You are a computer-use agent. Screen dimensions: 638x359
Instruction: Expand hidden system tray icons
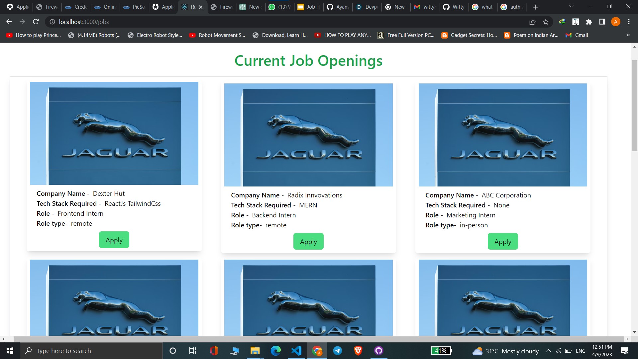(548, 351)
